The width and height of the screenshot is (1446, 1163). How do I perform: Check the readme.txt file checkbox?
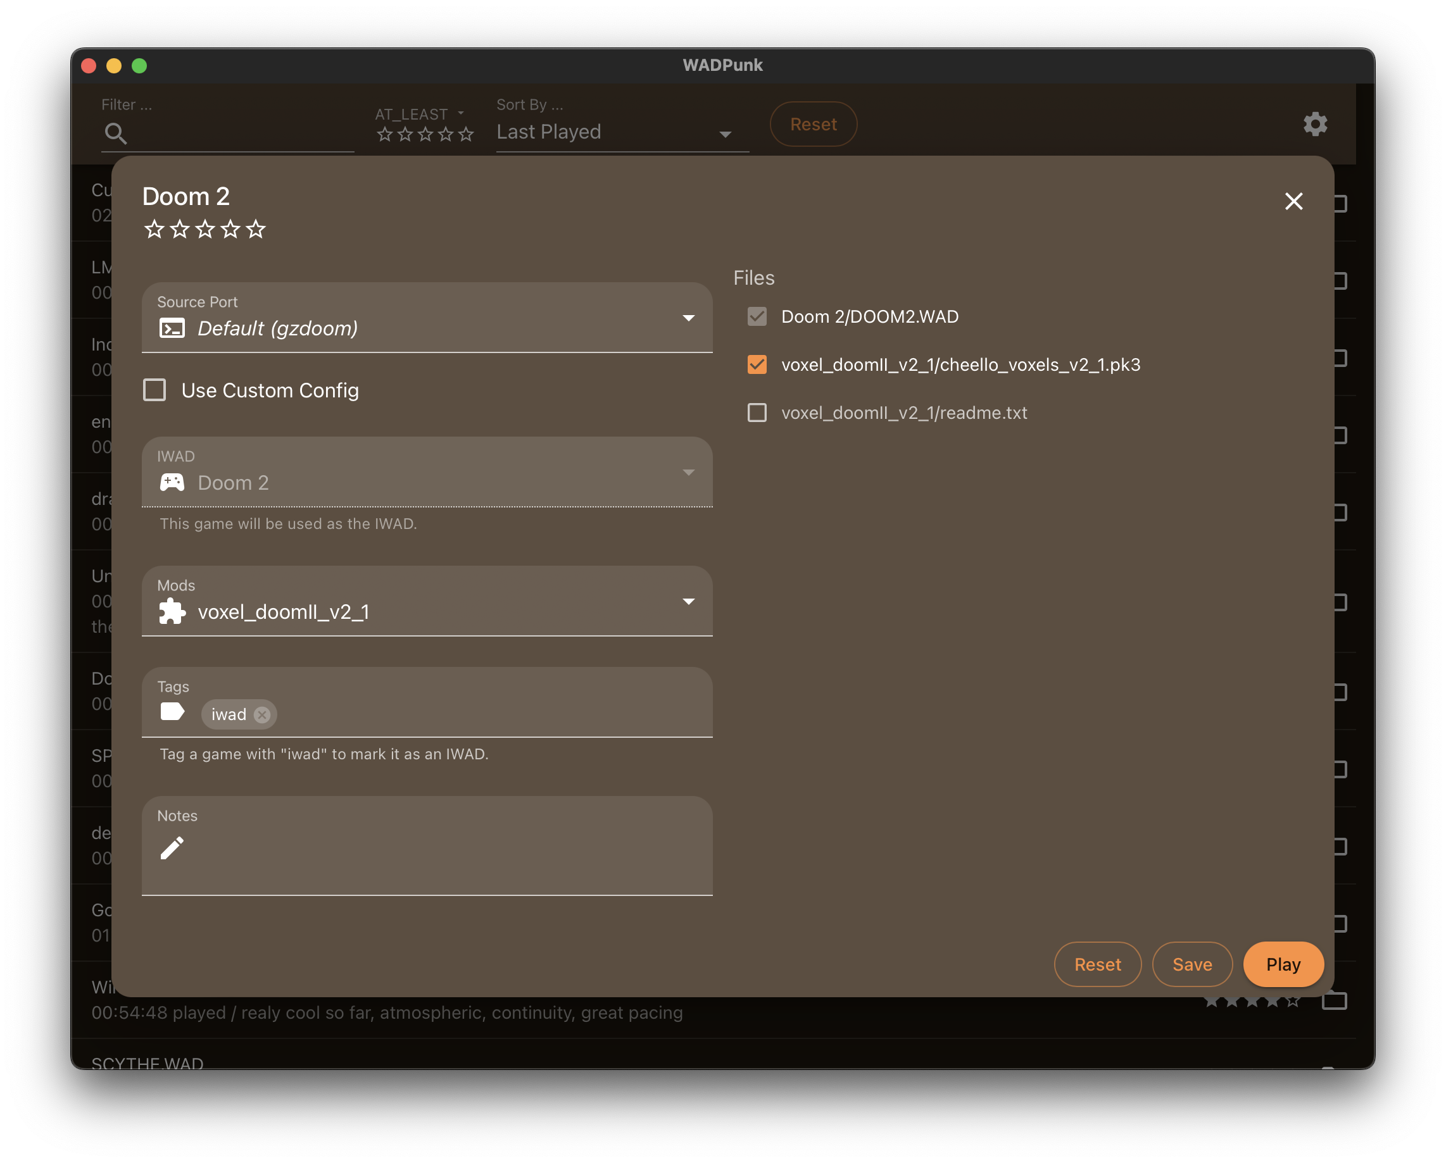pyautogui.click(x=757, y=413)
